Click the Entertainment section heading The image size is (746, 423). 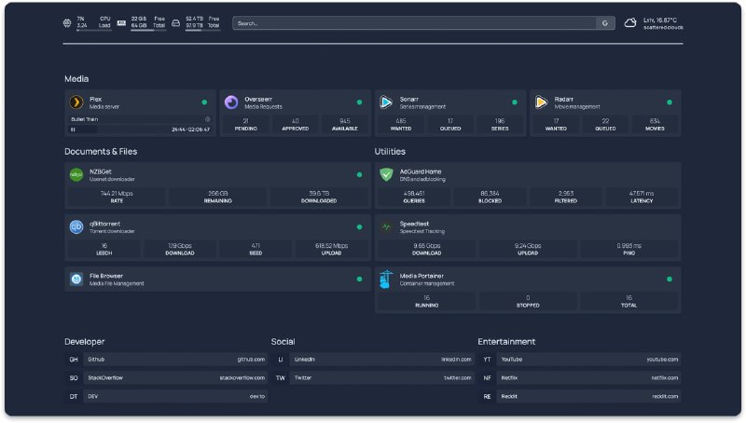tap(506, 341)
